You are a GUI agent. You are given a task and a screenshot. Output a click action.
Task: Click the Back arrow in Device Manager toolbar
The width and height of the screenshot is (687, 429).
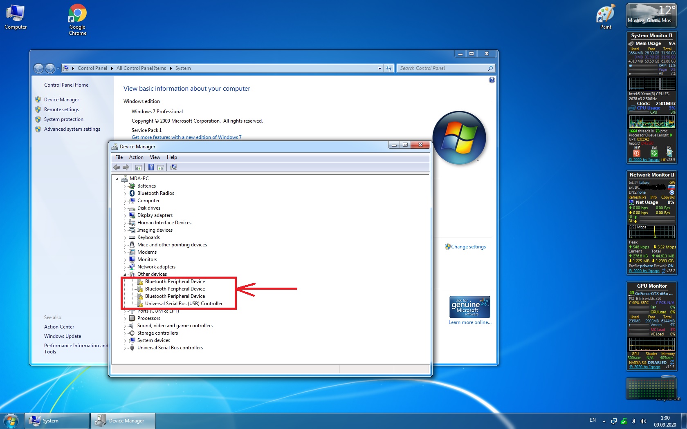pos(117,167)
